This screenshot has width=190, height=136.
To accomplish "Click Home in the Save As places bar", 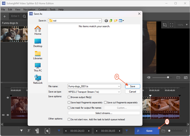I will pyautogui.click(x=38, y=30).
